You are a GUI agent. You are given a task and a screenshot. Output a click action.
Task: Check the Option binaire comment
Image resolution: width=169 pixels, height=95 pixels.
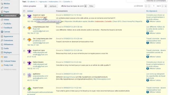tap(24, 63)
